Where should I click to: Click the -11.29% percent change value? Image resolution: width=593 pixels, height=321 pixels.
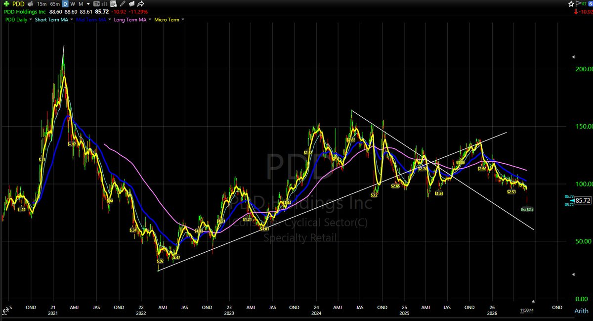tap(138, 12)
